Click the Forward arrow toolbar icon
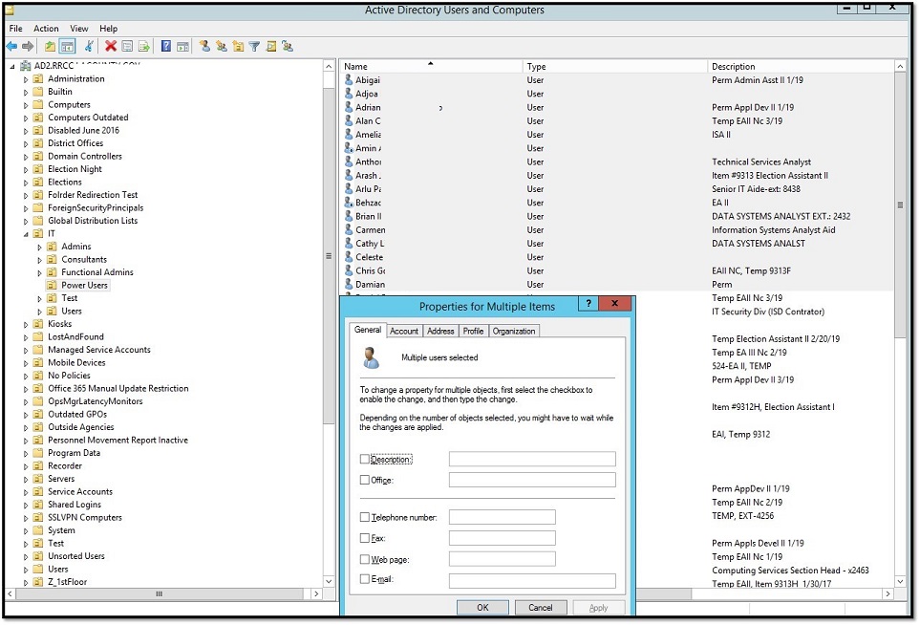Screen dimensions: 920x625 click(28, 47)
